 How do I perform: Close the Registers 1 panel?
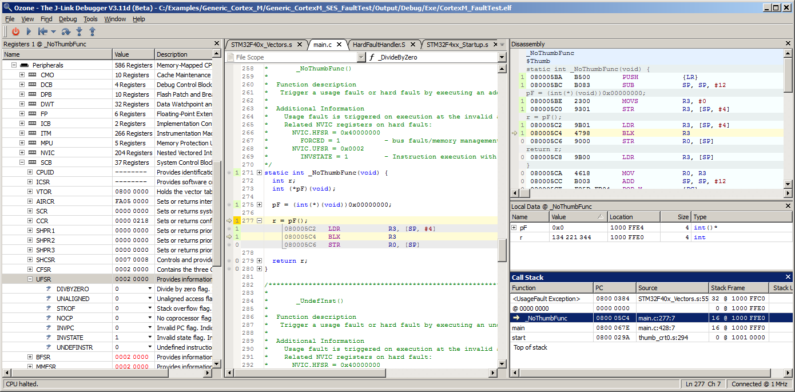pos(217,43)
